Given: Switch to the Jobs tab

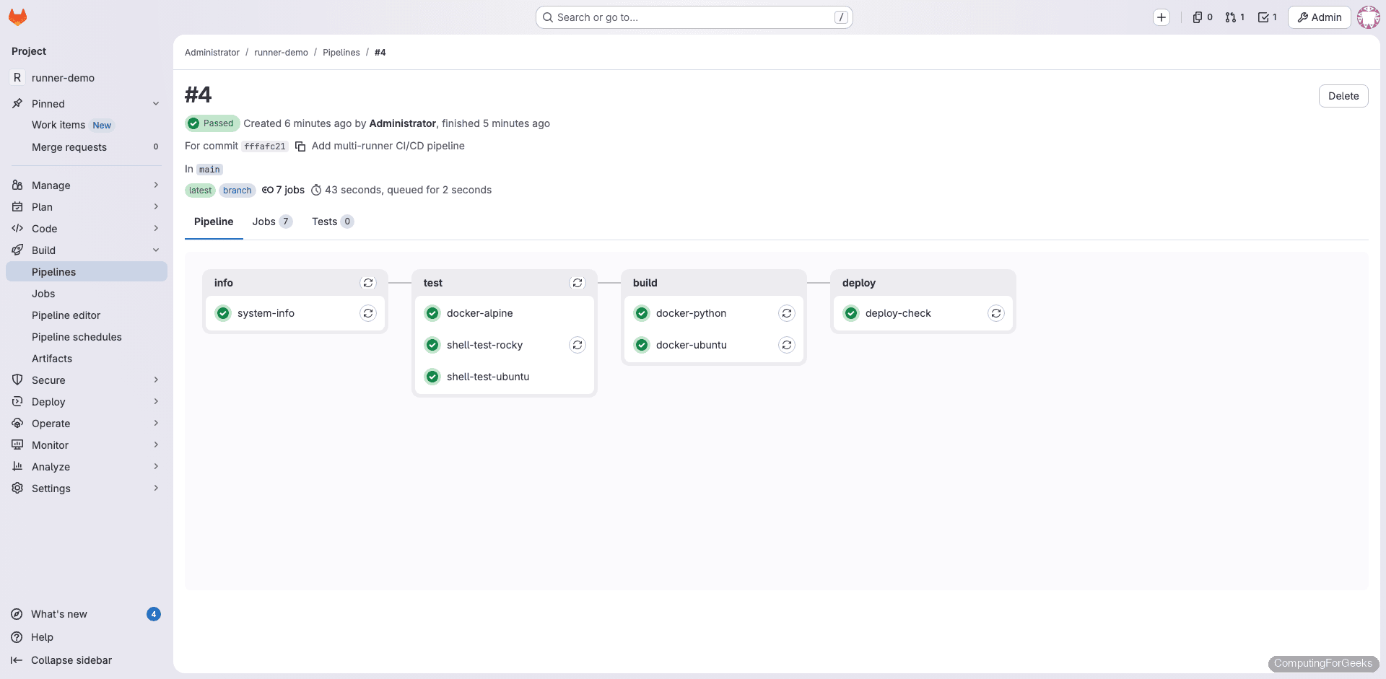Looking at the screenshot, I should [263, 222].
